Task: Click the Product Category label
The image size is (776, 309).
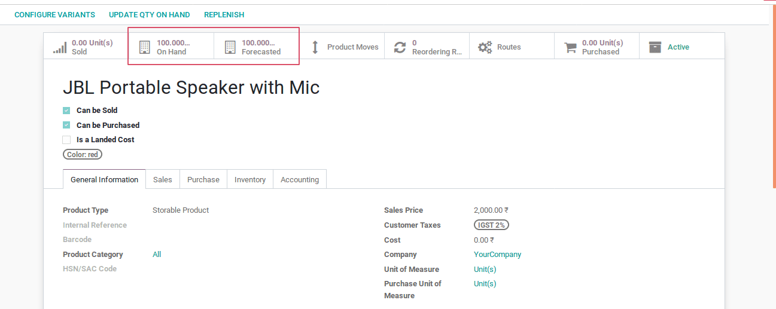Action: [93, 255]
